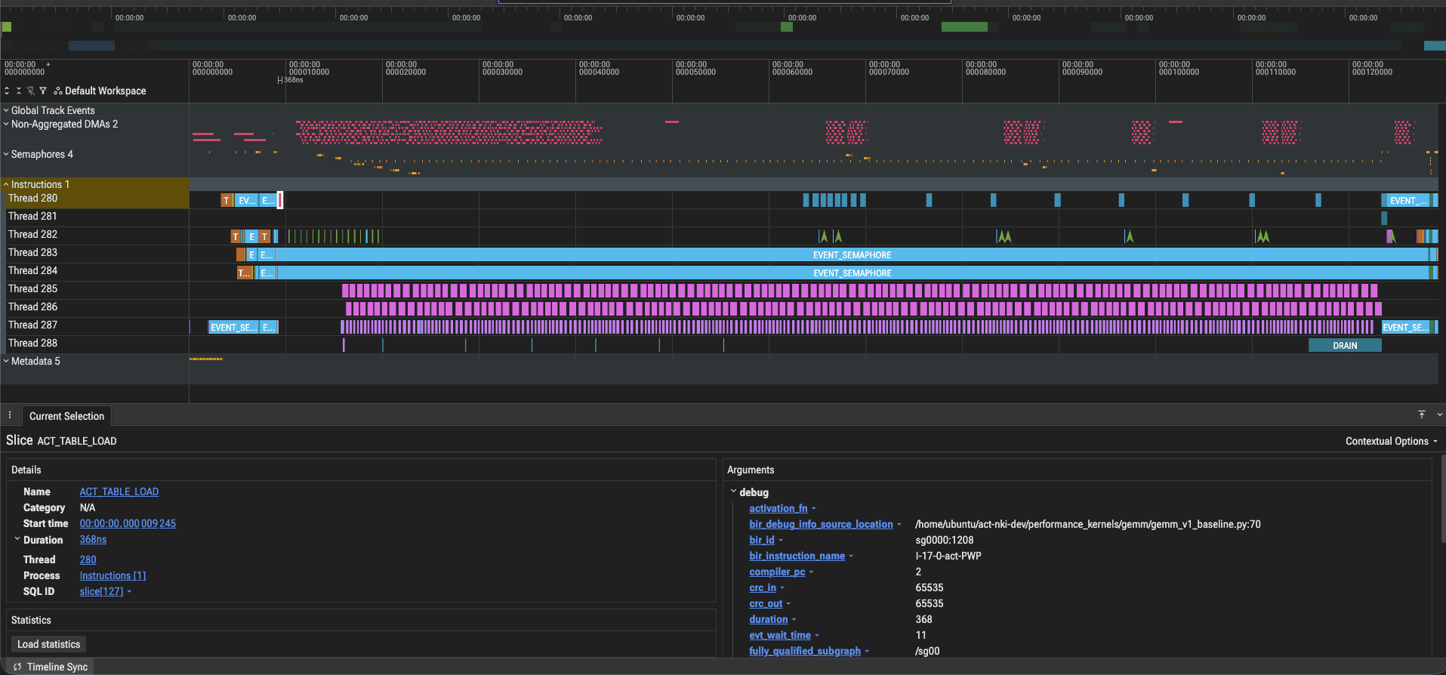
Task: Select the Thread 287 track row
Action: (94, 325)
